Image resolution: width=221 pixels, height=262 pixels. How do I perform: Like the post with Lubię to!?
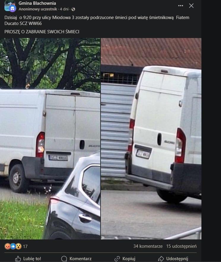(x=28, y=259)
